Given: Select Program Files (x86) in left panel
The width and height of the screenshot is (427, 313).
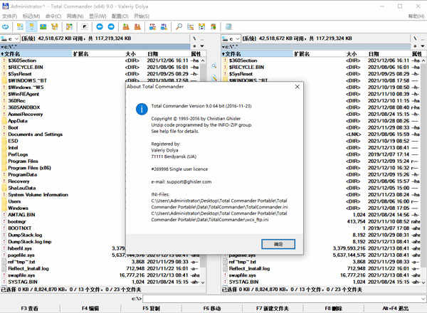Looking at the screenshot, I should [x=29, y=168].
